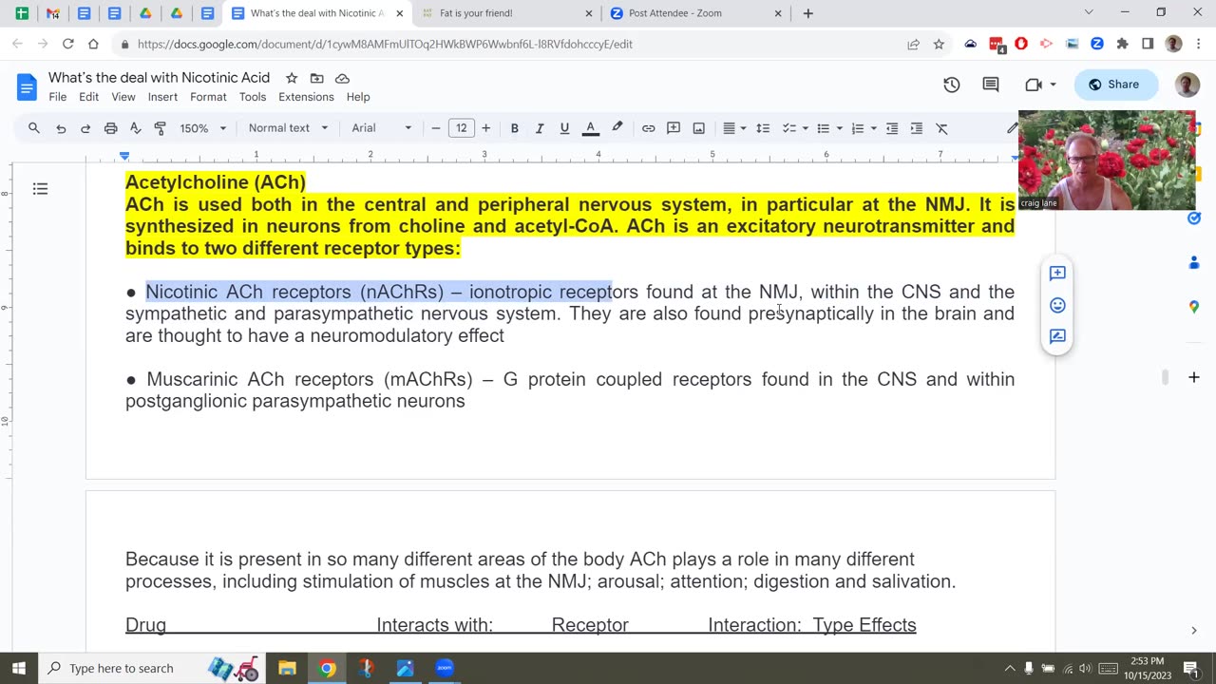
Task: Bookmark this page with the star
Action: pos(939,44)
